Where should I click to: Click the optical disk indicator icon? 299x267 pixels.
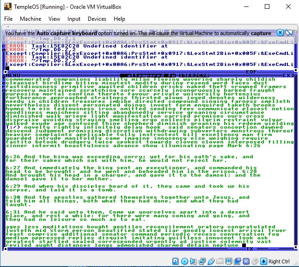[x=184, y=261]
